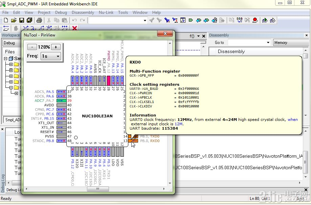Open the Freq refresh rate dropdown
The height and width of the screenshot is (205, 311).
(50, 56)
